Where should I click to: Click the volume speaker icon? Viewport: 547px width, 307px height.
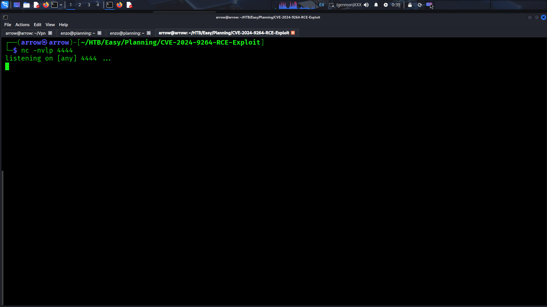click(x=366, y=5)
